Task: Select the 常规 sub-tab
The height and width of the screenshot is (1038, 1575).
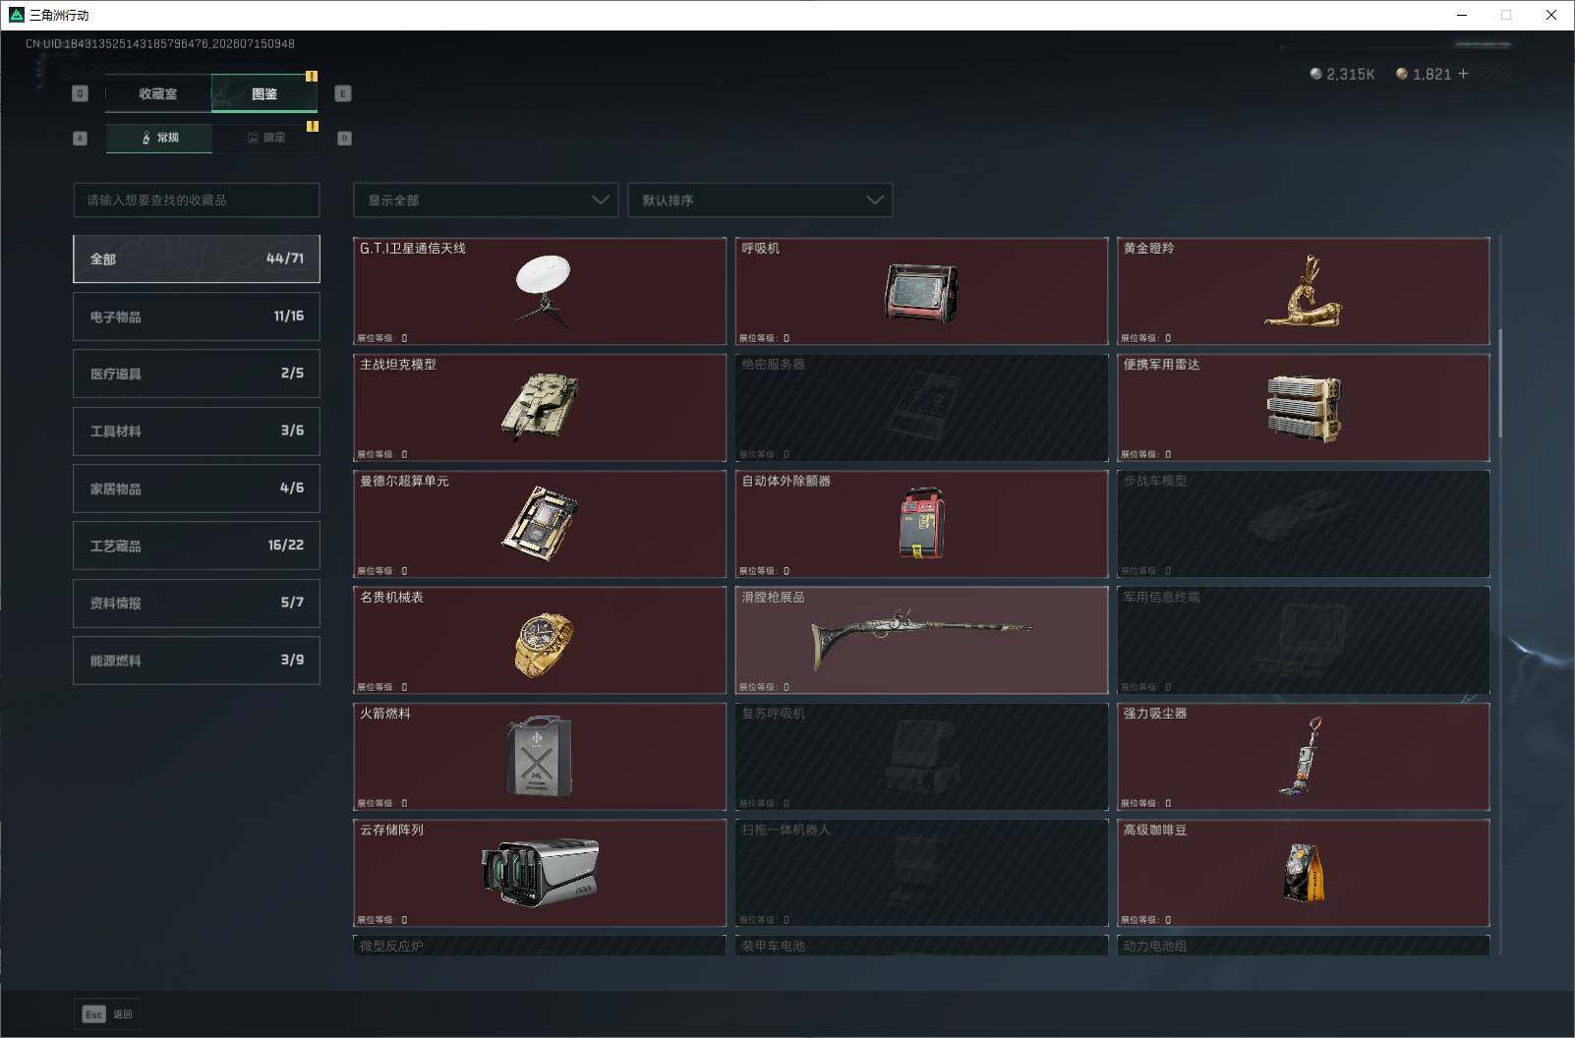Action: tap(159, 138)
